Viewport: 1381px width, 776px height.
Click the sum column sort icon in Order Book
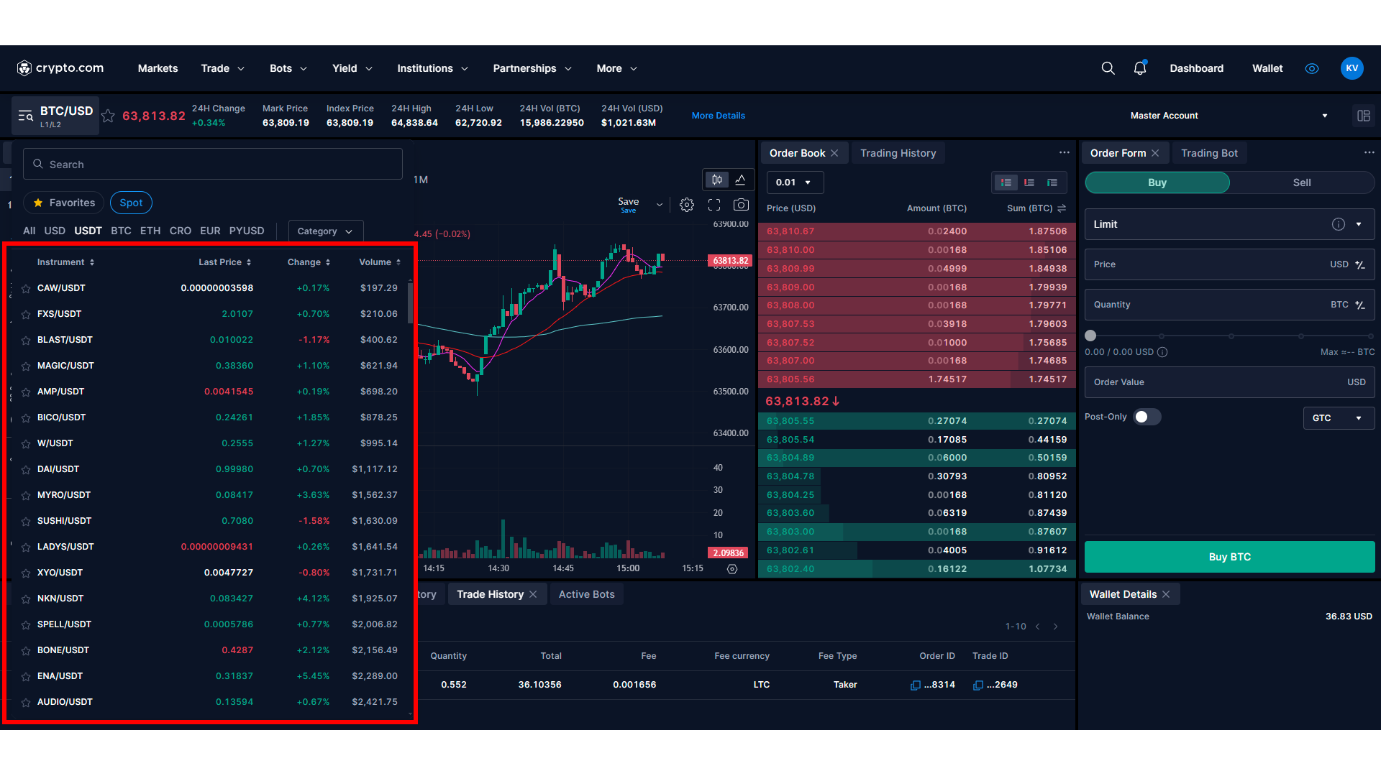[1065, 208]
